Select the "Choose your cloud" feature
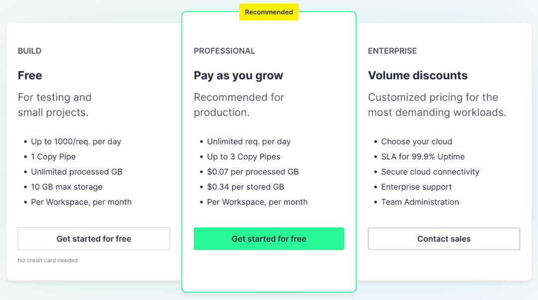Image resolution: width=538 pixels, height=300 pixels. 416,142
